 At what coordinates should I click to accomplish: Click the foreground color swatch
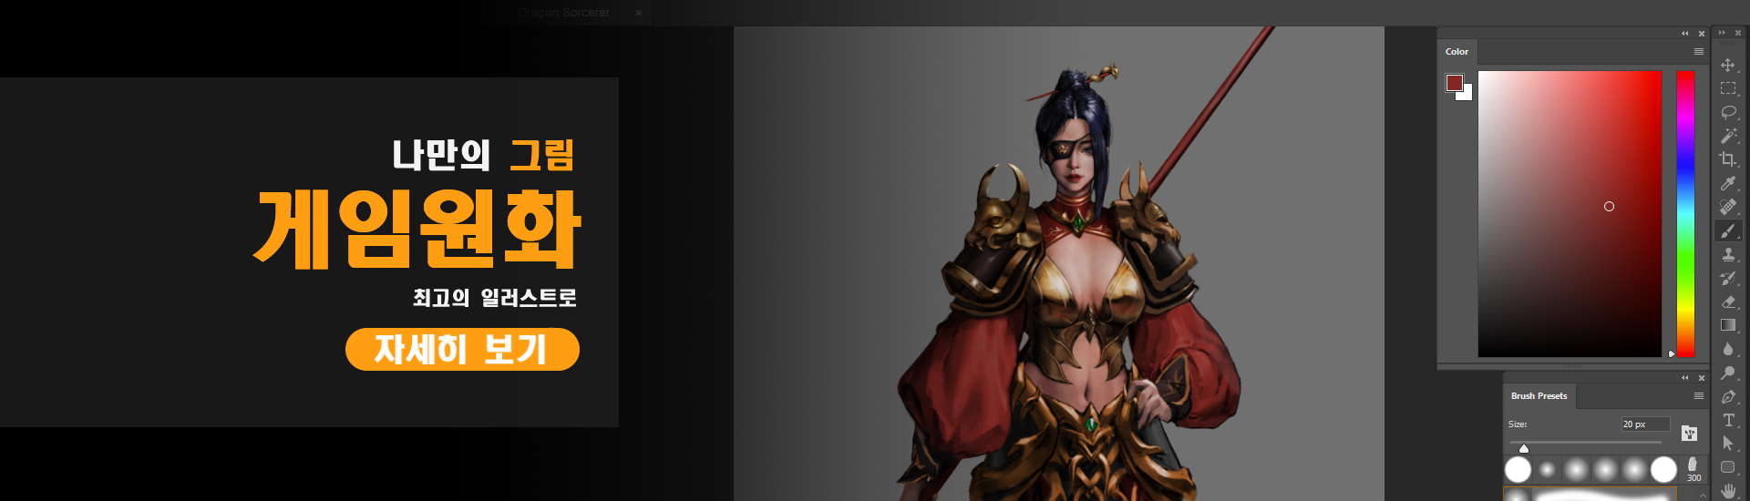point(1454,83)
